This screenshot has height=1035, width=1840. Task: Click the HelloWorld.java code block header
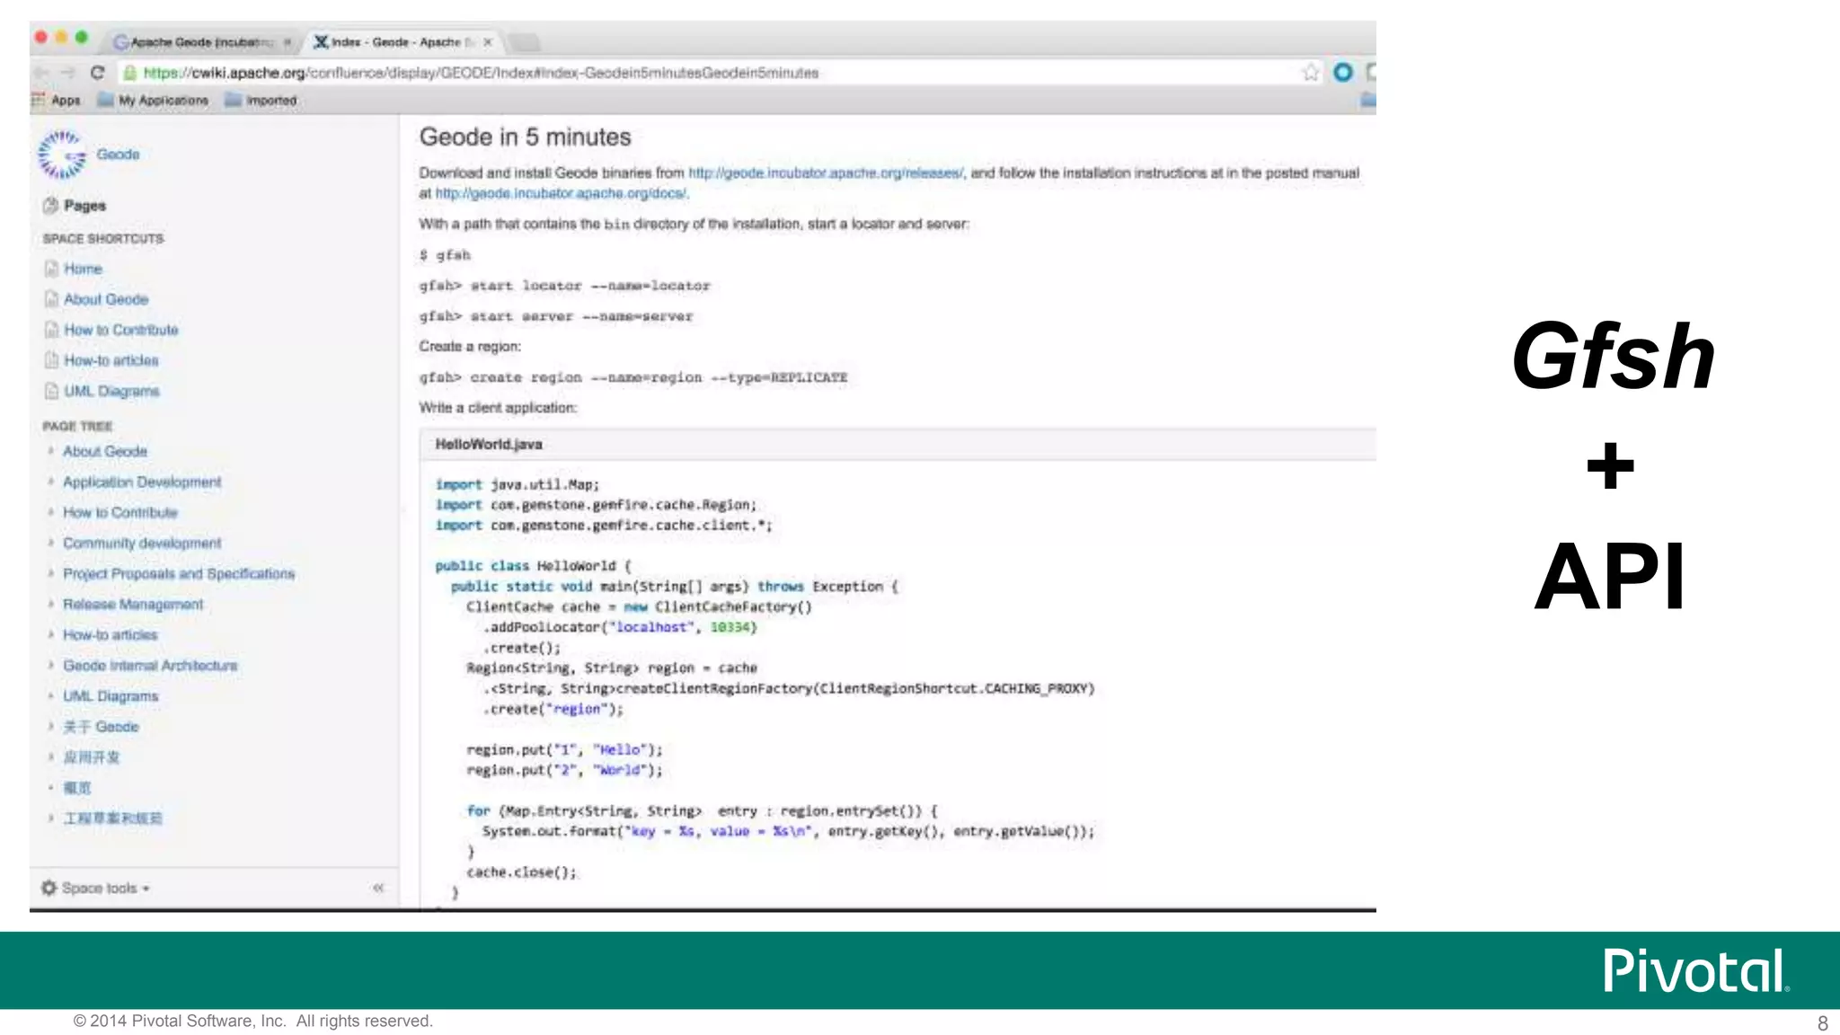[898, 445]
